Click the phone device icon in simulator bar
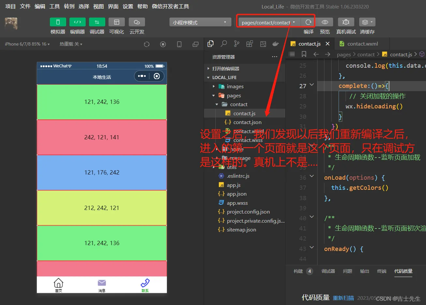 click(179, 44)
